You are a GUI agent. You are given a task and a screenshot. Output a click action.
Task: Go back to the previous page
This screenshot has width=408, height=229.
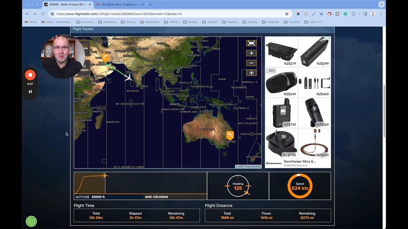[x=27, y=14]
